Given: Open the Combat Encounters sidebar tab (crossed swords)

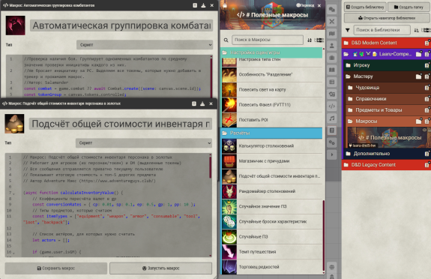Looking at the screenshot, I should pos(332,22).
